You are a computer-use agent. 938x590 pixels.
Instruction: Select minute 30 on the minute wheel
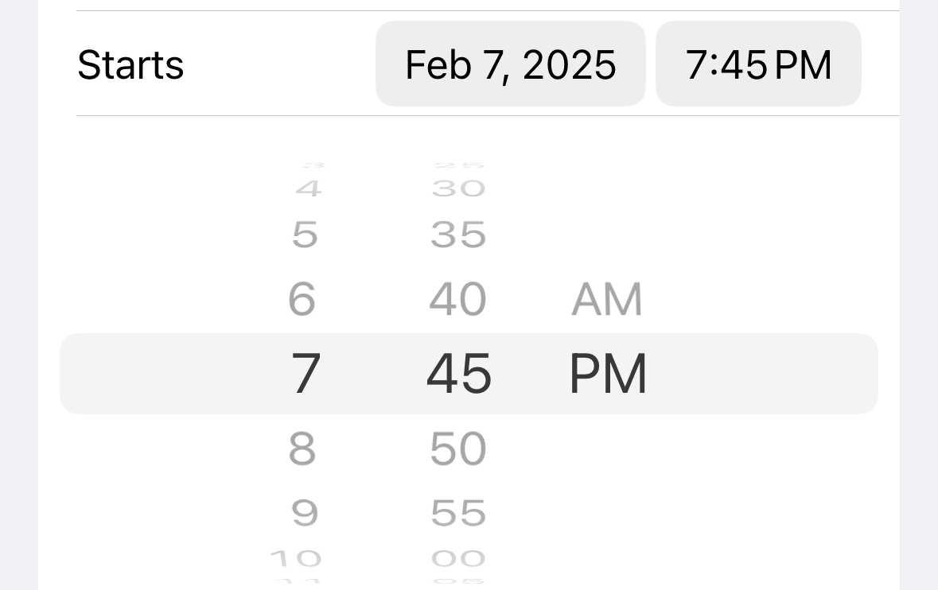(459, 188)
